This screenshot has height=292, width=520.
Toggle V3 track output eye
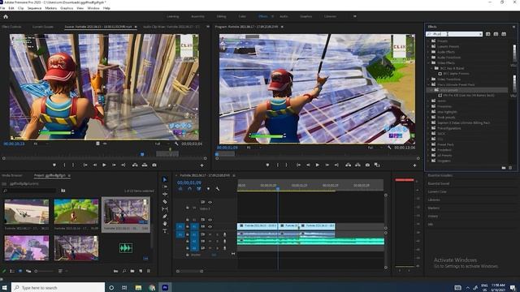coord(210,202)
